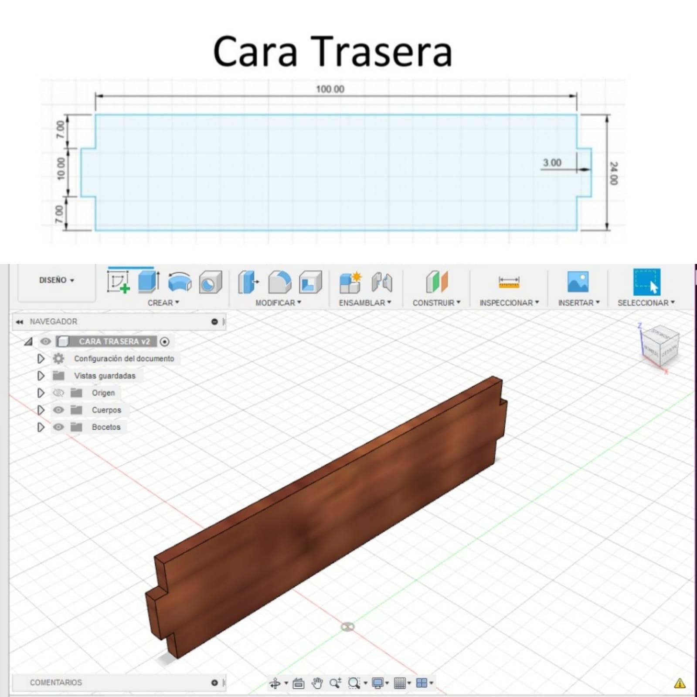Viewport: 697px width, 697px height.
Task: Click the Joint tool icon
Action: tap(382, 282)
